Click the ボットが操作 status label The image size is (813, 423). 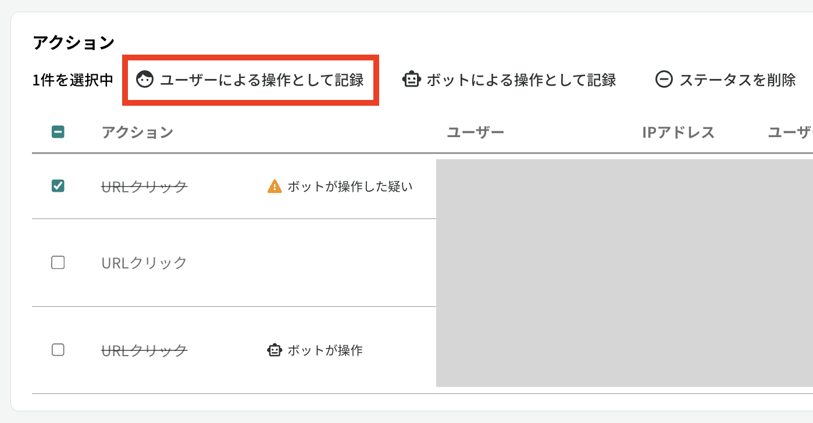pos(325,350)
